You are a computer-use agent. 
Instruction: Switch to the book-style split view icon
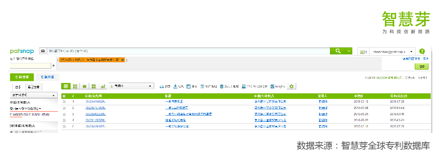click(x=84, y=86)
